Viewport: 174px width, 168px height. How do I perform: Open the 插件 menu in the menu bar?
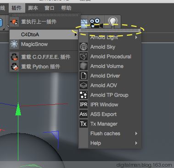point(17,8)
